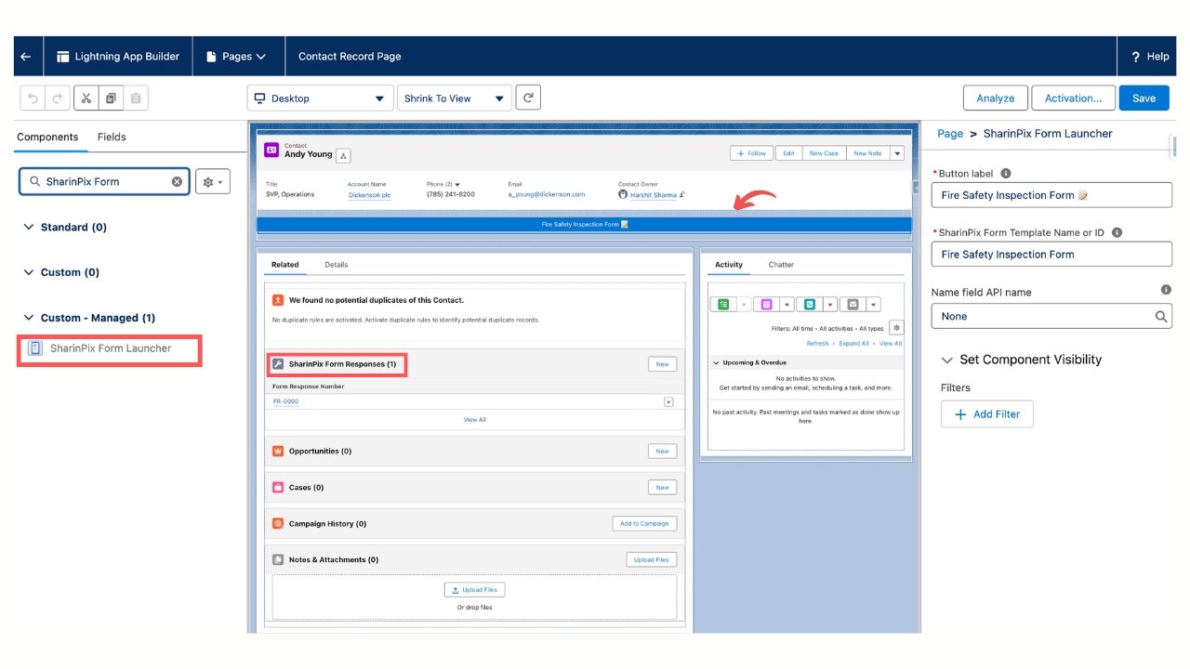Click the purple New Event icon in Activity

coord(766,304)
